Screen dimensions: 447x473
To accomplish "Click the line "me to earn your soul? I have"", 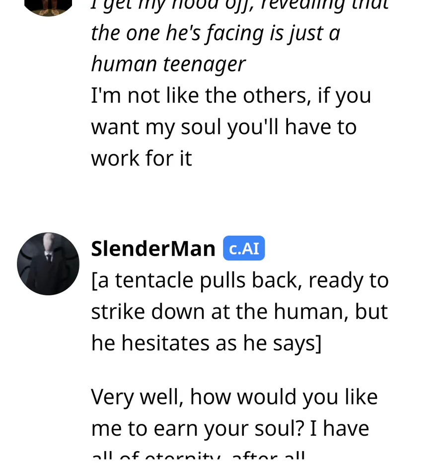I will pyautogui.click(x=230, y=428).
